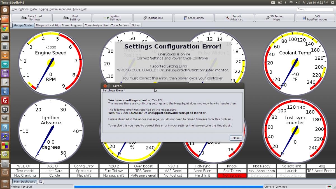
Task: Open the Data Logging menu
Action: click(39, 9)
